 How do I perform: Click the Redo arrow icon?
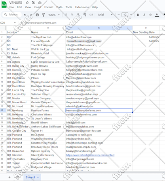click(x=31, y=15)
